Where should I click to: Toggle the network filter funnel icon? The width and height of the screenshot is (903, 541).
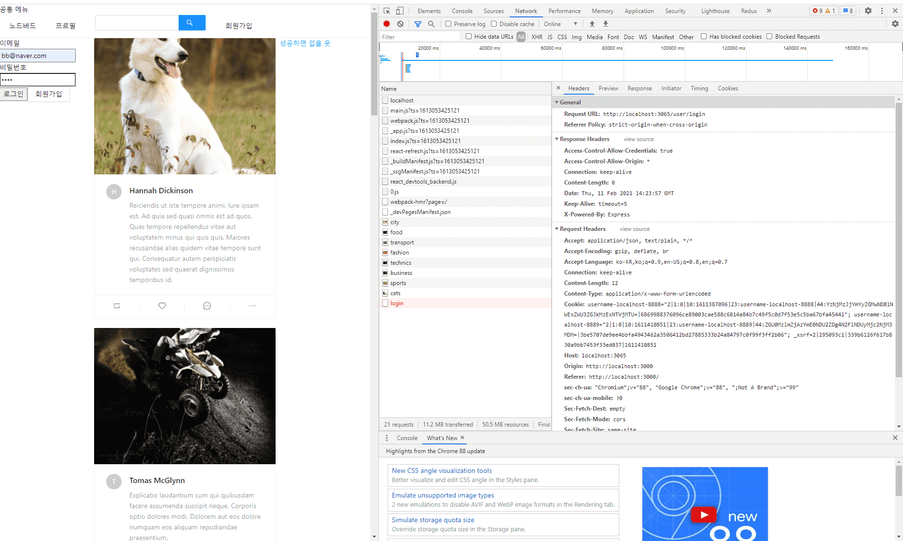point(418,24)
